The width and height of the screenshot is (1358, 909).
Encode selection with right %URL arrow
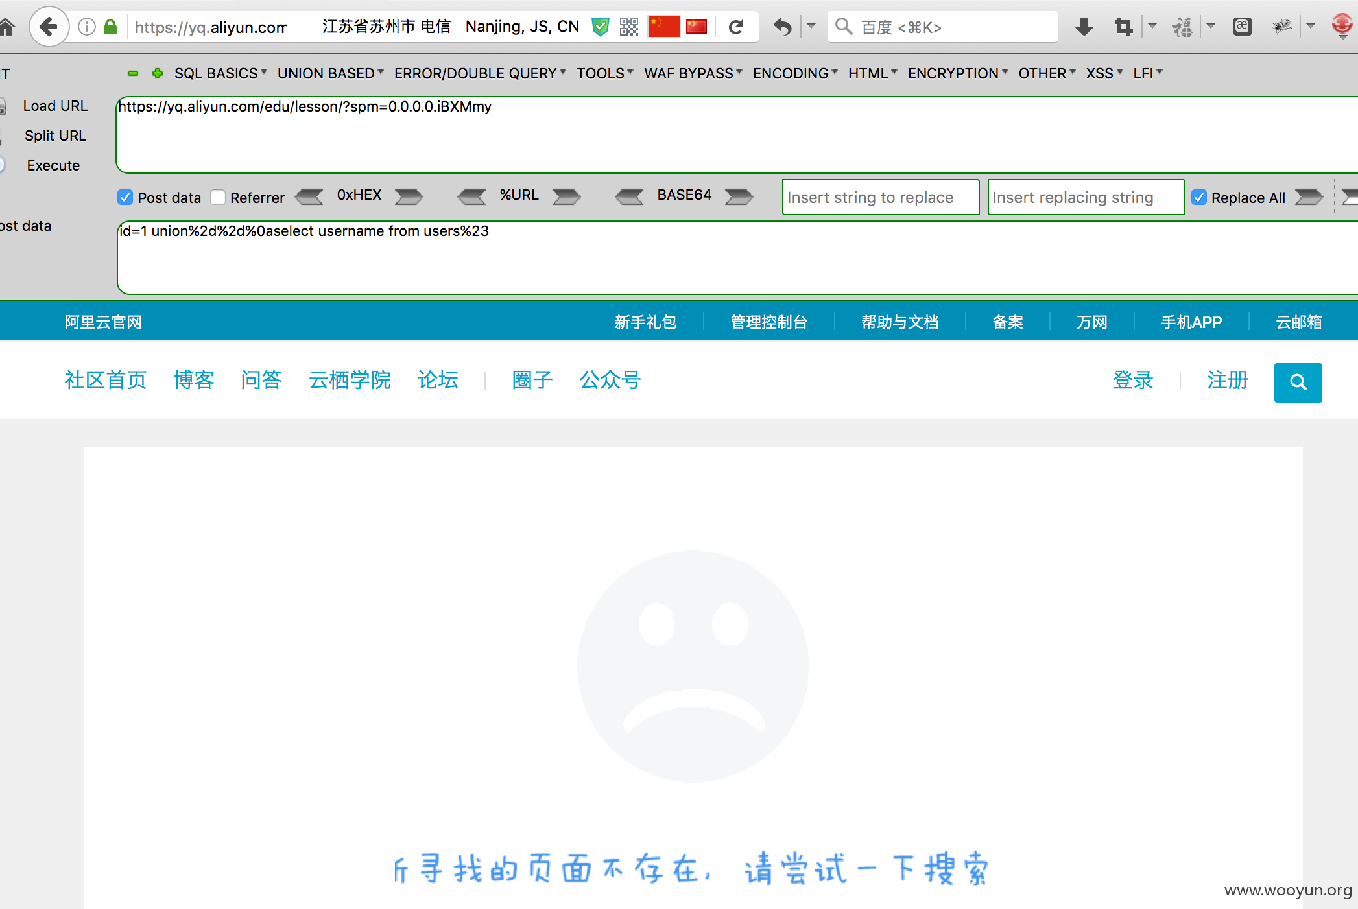pos(566,196)
